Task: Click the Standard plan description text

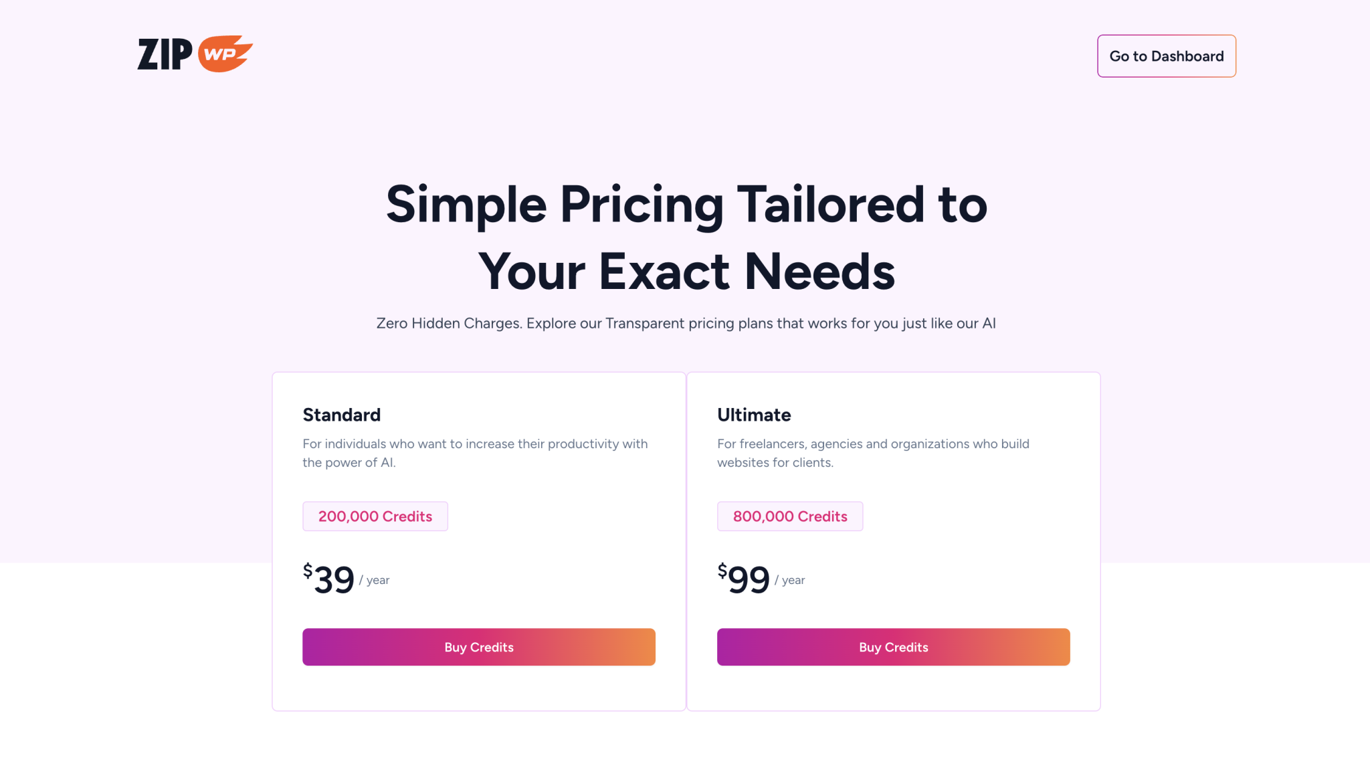Action: [x=475, y=453]
